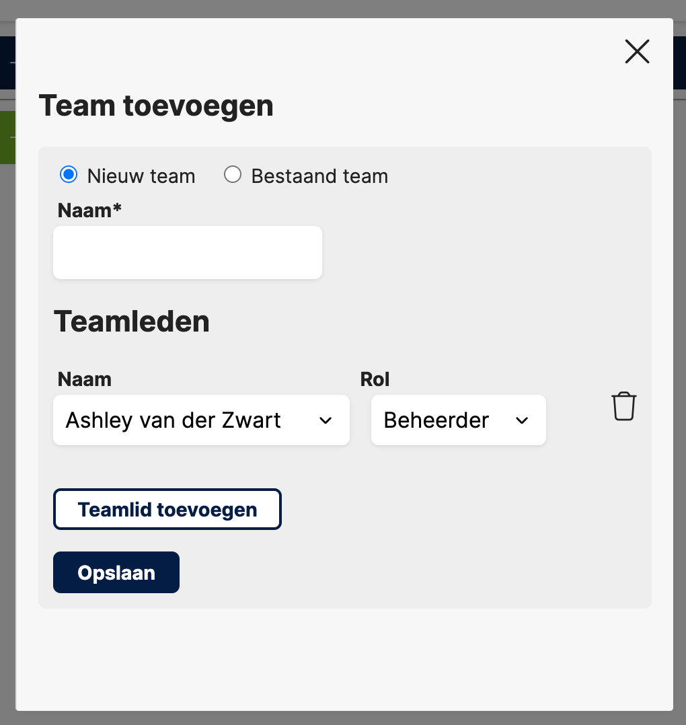
Task: Expand chevron on the Rol selector
Action: 522,420
